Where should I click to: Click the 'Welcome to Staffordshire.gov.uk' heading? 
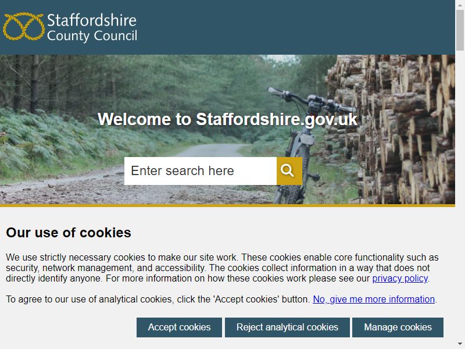pos(227,119)
